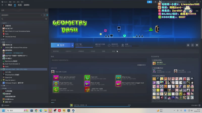Screen dimensions: 202x113
Task: Open Geometry Dash settings gear
Action: click(x=188, y=45)
